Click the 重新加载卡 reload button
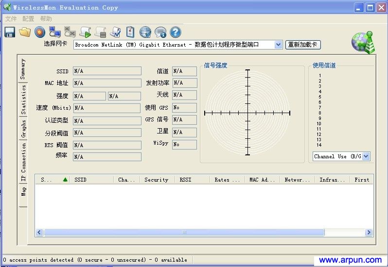This screenshot has height=267, width=388. coord(302,45)
